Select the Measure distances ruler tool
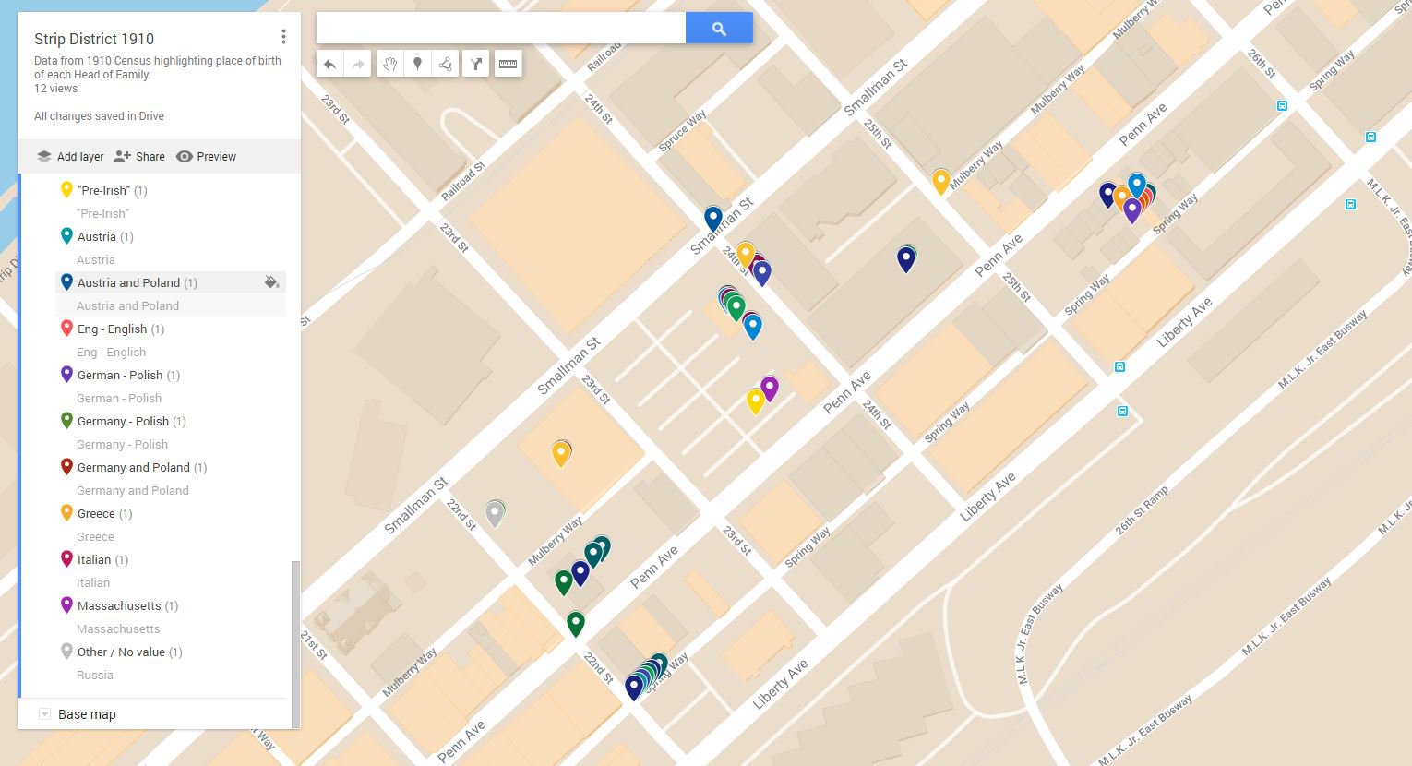Viewport: 1412px width, 766px height. [508, 63]
